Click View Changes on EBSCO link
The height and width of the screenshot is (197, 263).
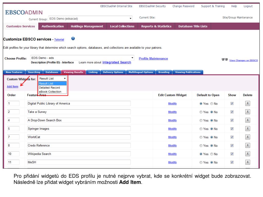243,60
